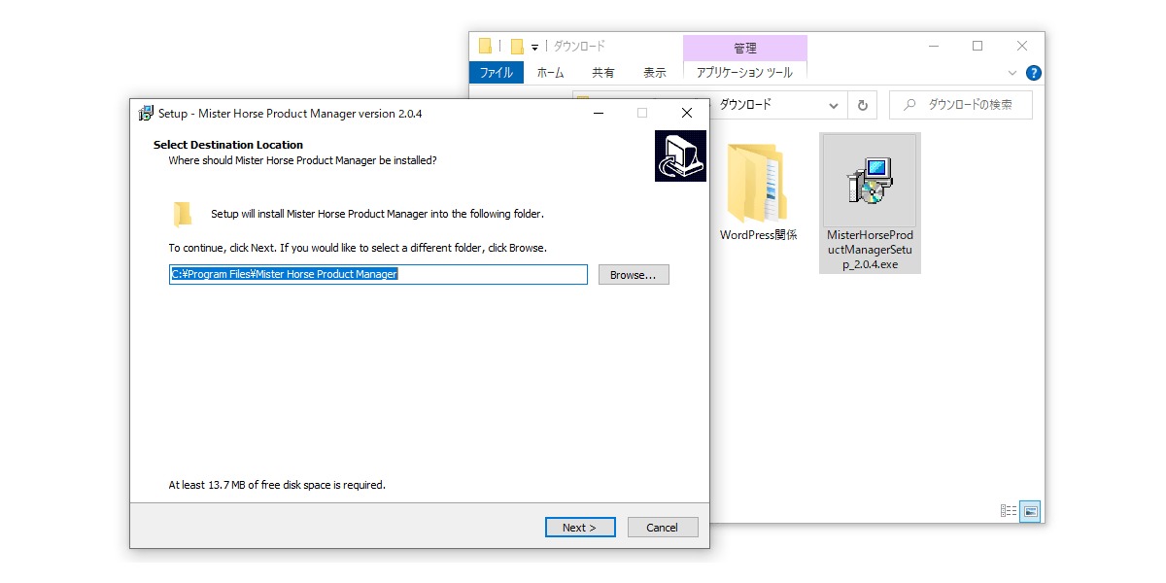The height and width of the screenshot is (583, 1166).
Task: Switch Explorer to details view layout
Action: coord(1009,511)
